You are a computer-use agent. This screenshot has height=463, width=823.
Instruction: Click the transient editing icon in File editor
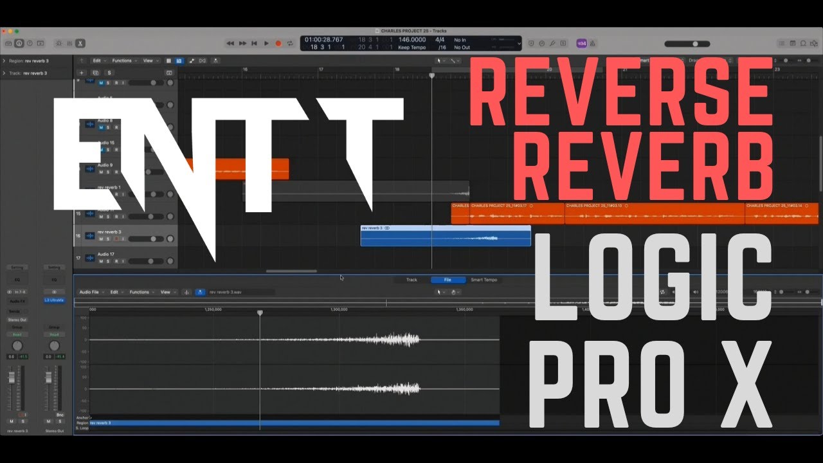pyautogui.click(x=188, y=292)
